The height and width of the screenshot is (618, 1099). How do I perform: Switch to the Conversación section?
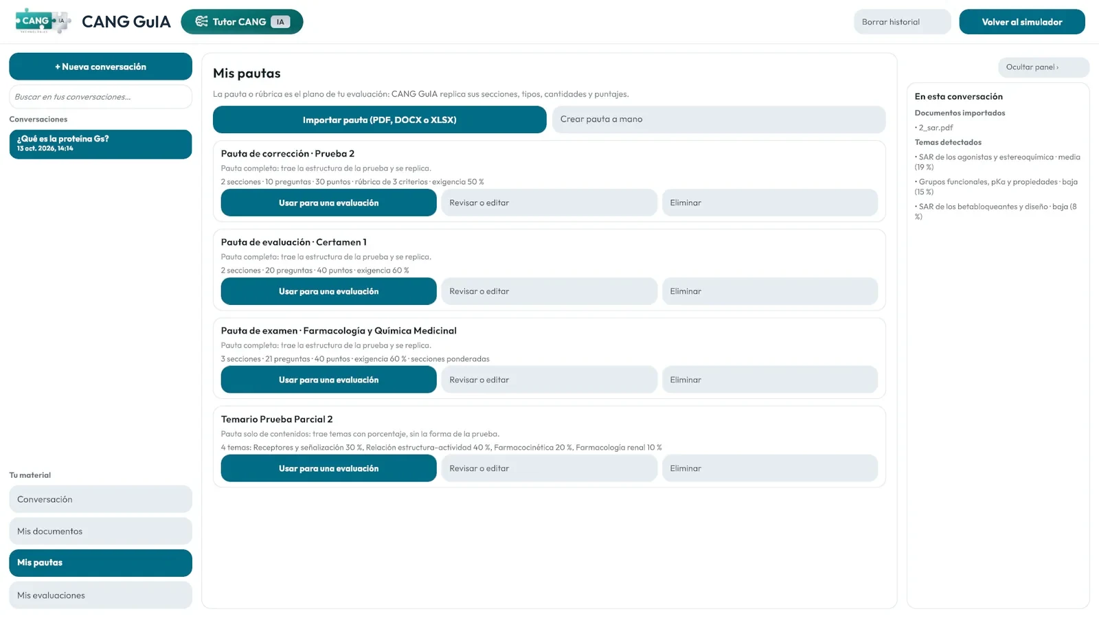[100, 499]
